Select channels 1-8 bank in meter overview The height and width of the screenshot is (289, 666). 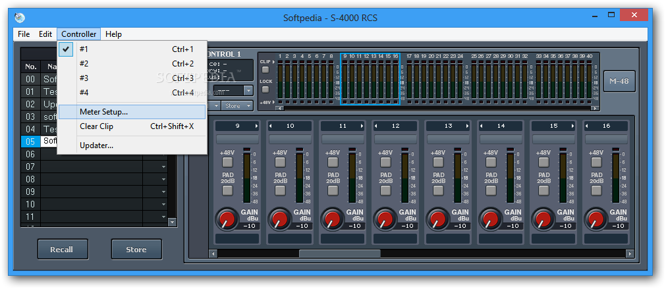(306, 79)
